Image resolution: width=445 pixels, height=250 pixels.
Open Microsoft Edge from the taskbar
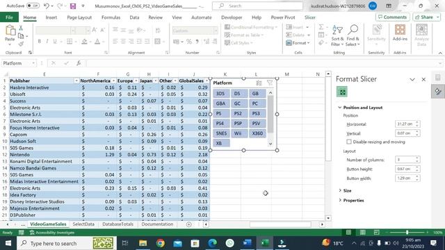213,243
